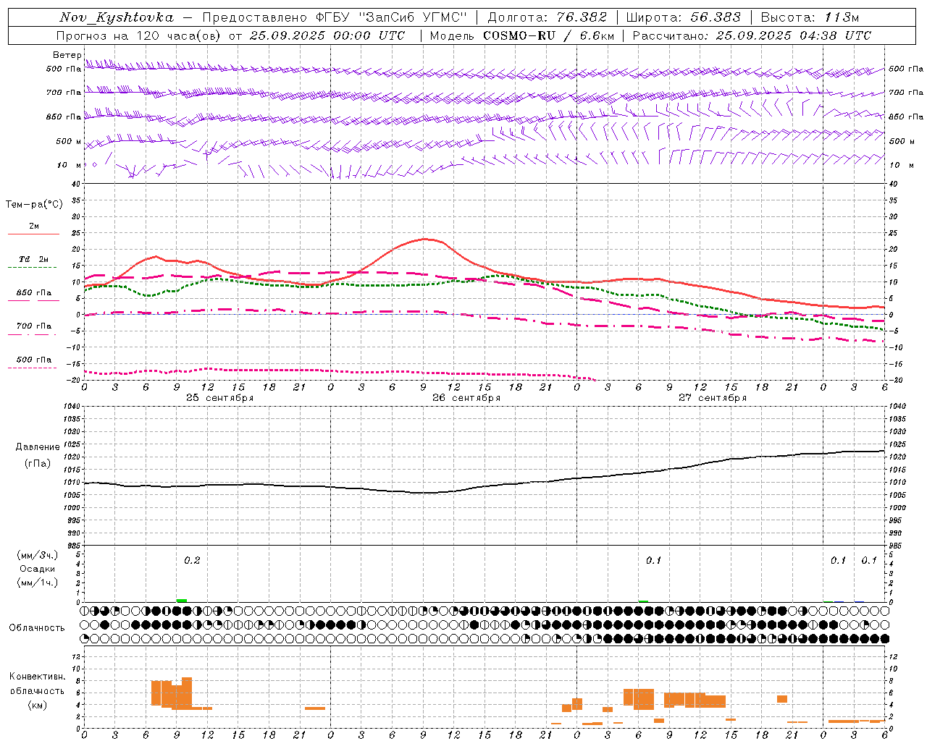Click the Рассчитано: 25.09.2025 04:38 UTC text
The width and height of the screenshot is (927, 741).
(752, 35)
